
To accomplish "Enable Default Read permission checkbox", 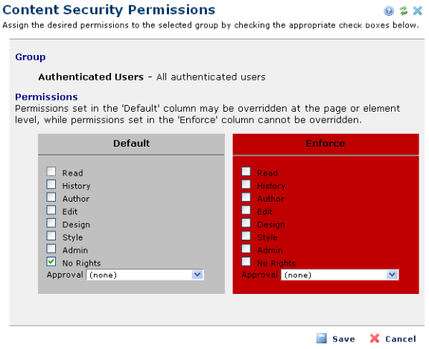I will (x=51, y=172).
